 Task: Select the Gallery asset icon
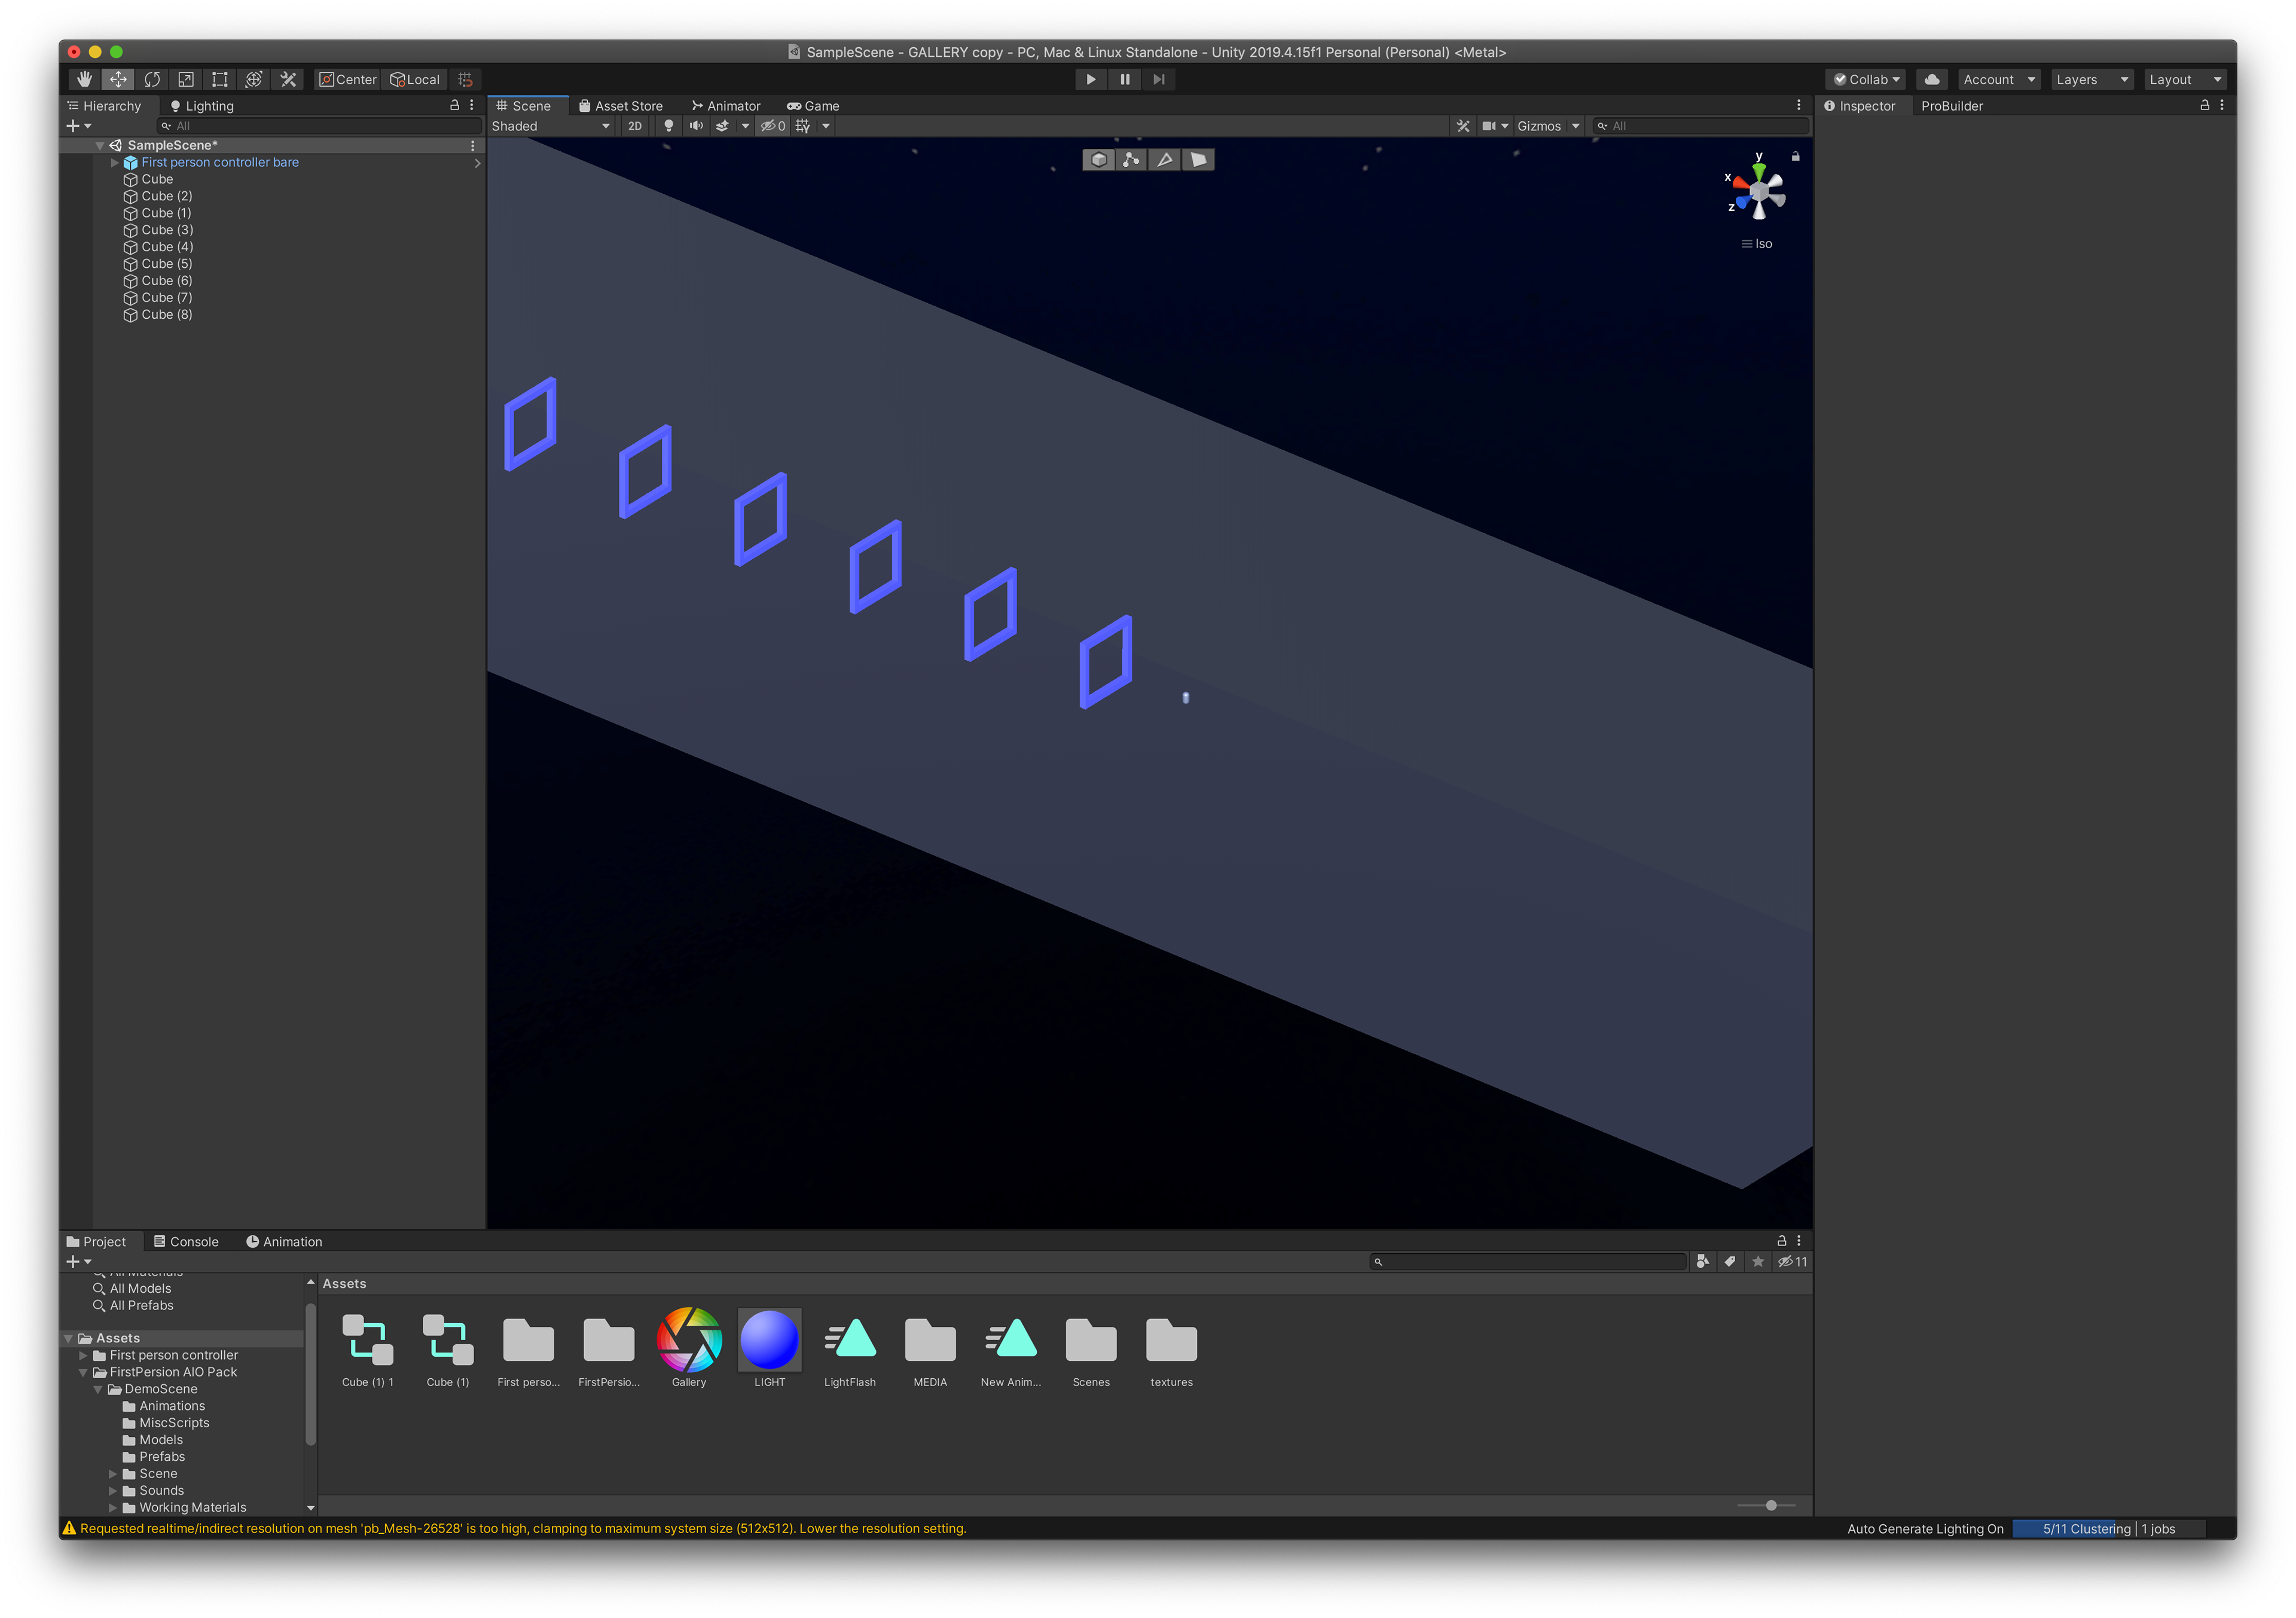coord(689,1339)
